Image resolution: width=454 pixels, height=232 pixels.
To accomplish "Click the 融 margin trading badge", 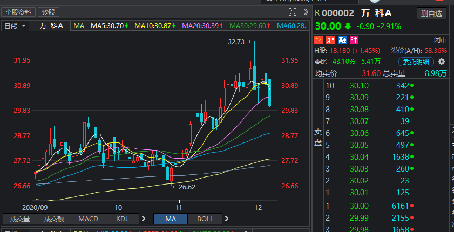I will [342, 39].
